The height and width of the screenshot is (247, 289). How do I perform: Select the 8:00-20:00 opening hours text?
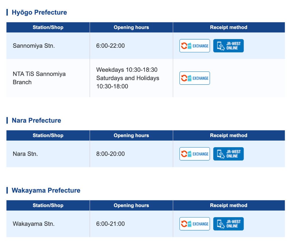[110, 154]
